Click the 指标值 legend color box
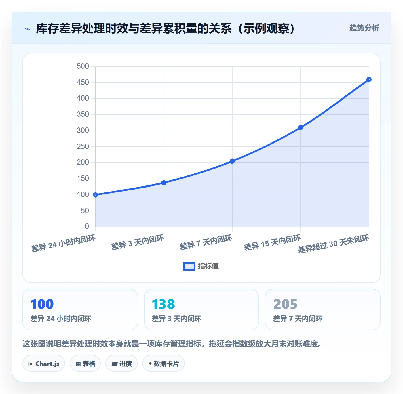Viewport: 403px width, 394px height. coord(189,266)
